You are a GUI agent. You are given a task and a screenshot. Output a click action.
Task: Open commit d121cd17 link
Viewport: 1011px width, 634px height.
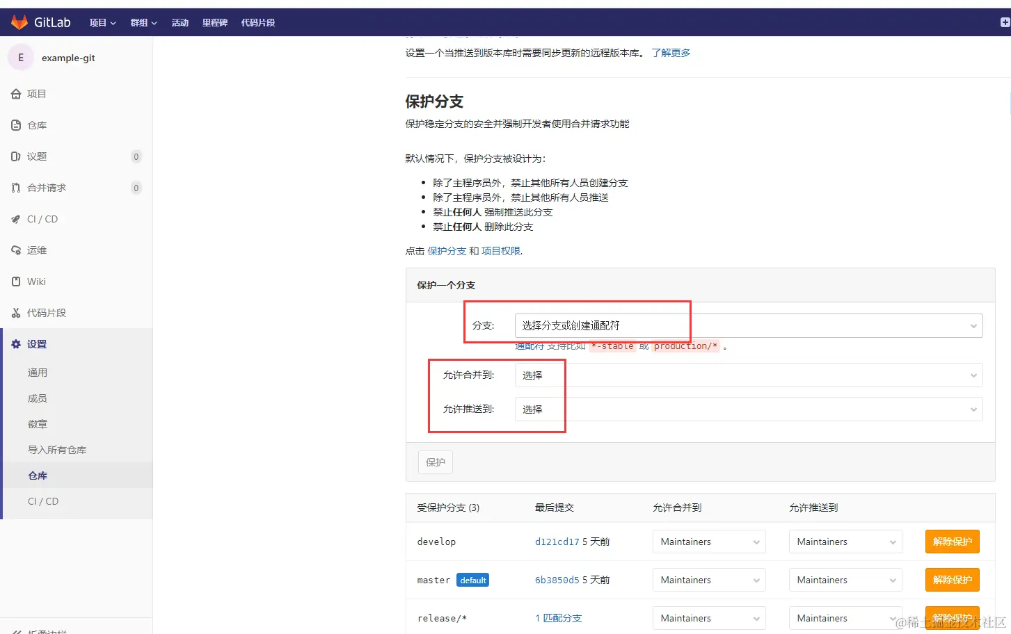click(x=557, y=542)
